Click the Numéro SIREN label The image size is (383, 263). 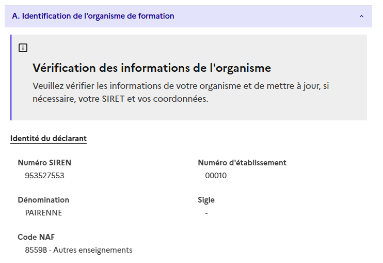44,163
